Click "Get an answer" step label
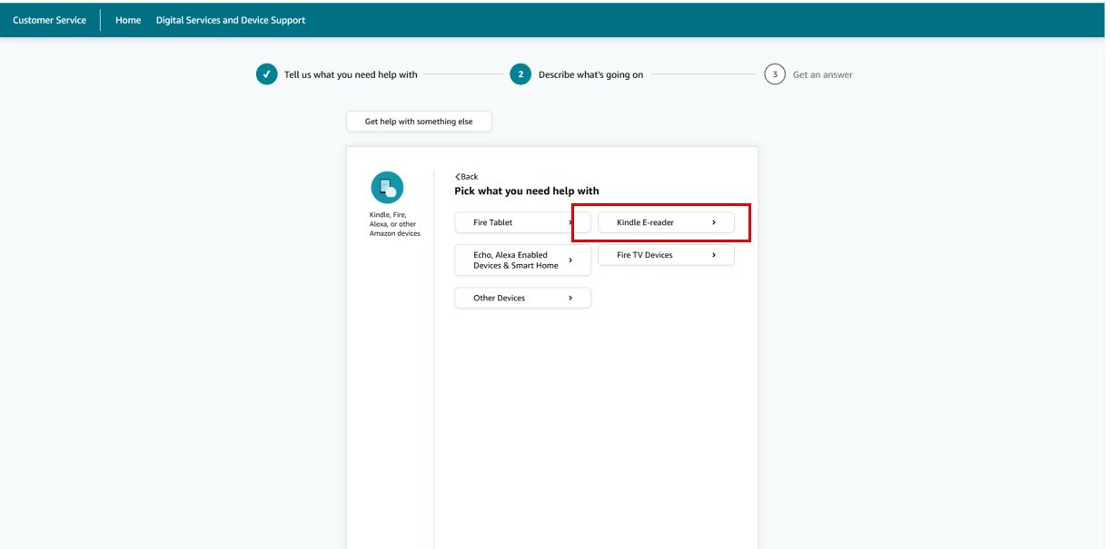The image size is (1110, 549). [823, 74]
